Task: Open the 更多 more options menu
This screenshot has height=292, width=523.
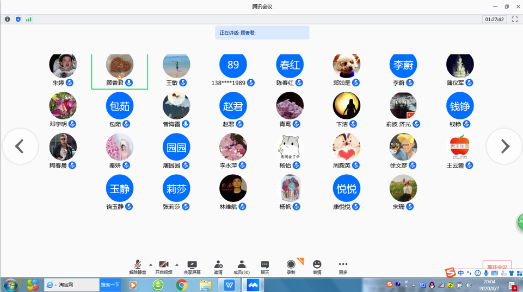Action: 343,267
